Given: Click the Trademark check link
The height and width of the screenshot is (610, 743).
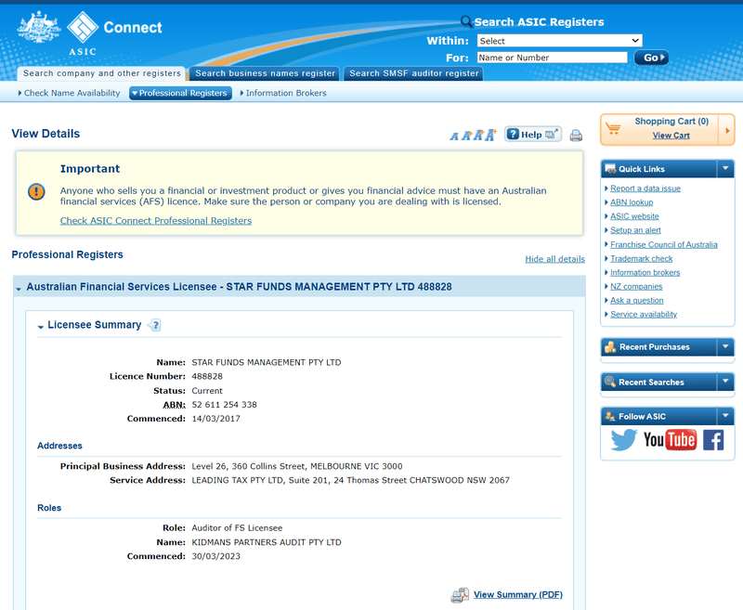Looking at the screenshot, I should [x=642, y=259].
